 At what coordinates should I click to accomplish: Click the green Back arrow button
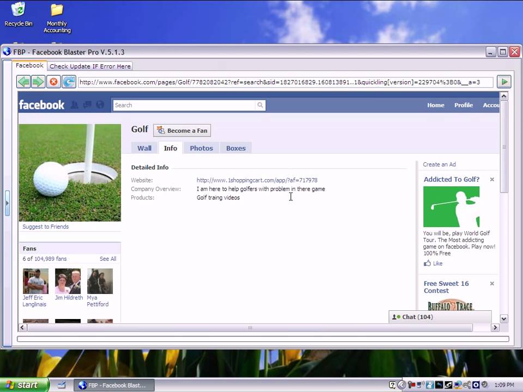pyautogui.click(x=23, y=82)
